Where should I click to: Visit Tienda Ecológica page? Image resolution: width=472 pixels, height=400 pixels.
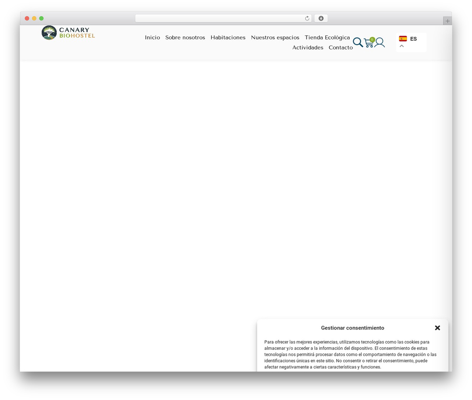pos(327,38)
